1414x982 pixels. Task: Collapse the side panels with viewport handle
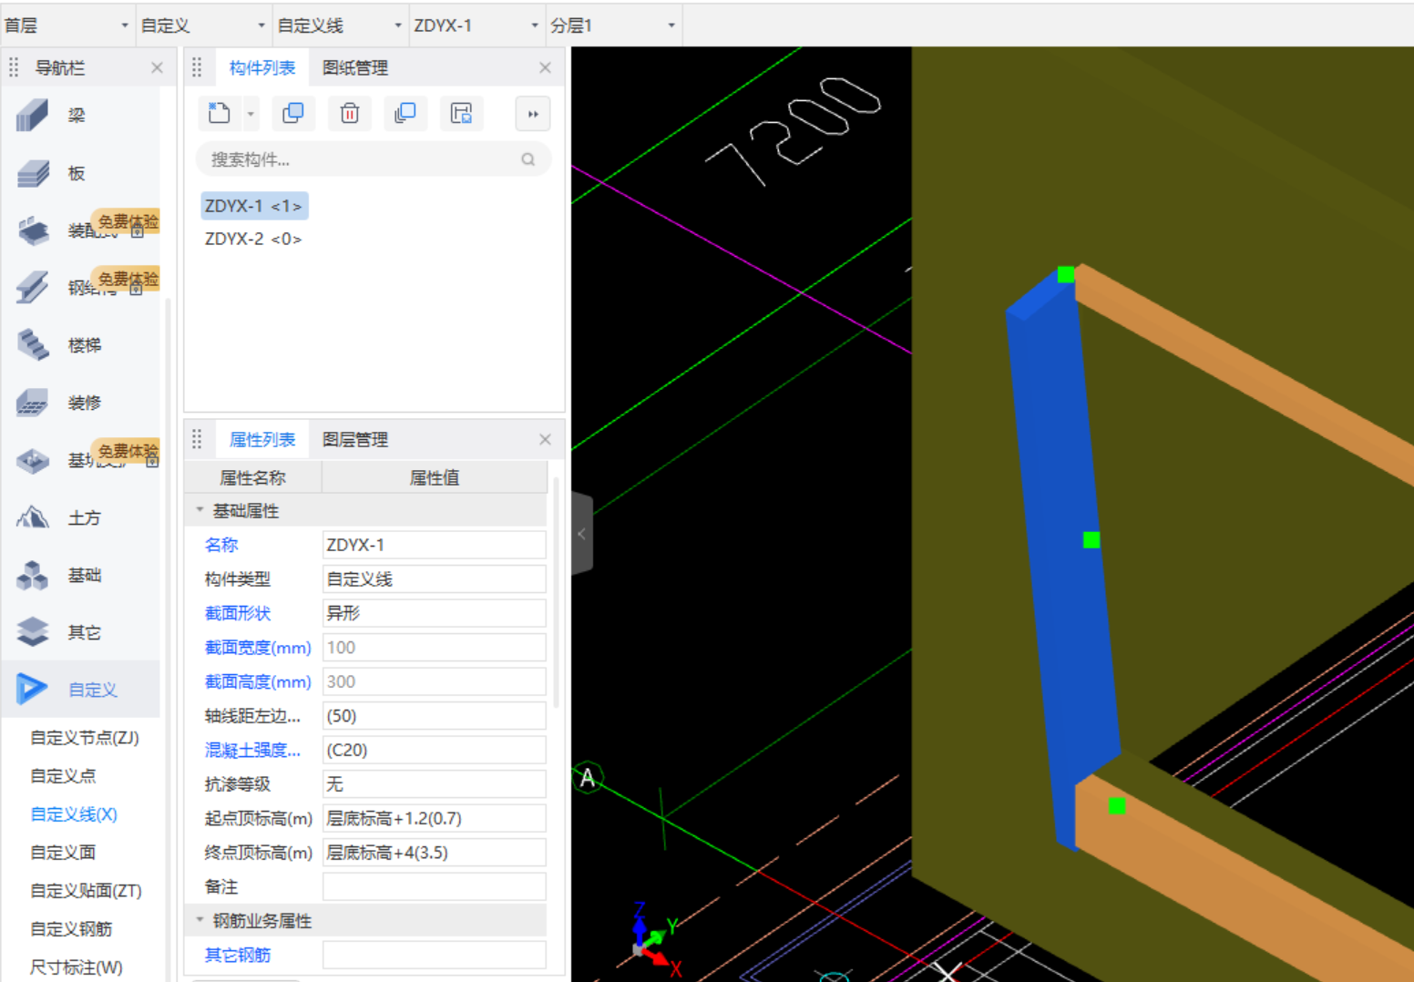click(581, 534)
